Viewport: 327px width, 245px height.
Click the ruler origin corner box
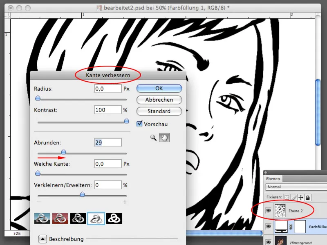pos(7,16)
